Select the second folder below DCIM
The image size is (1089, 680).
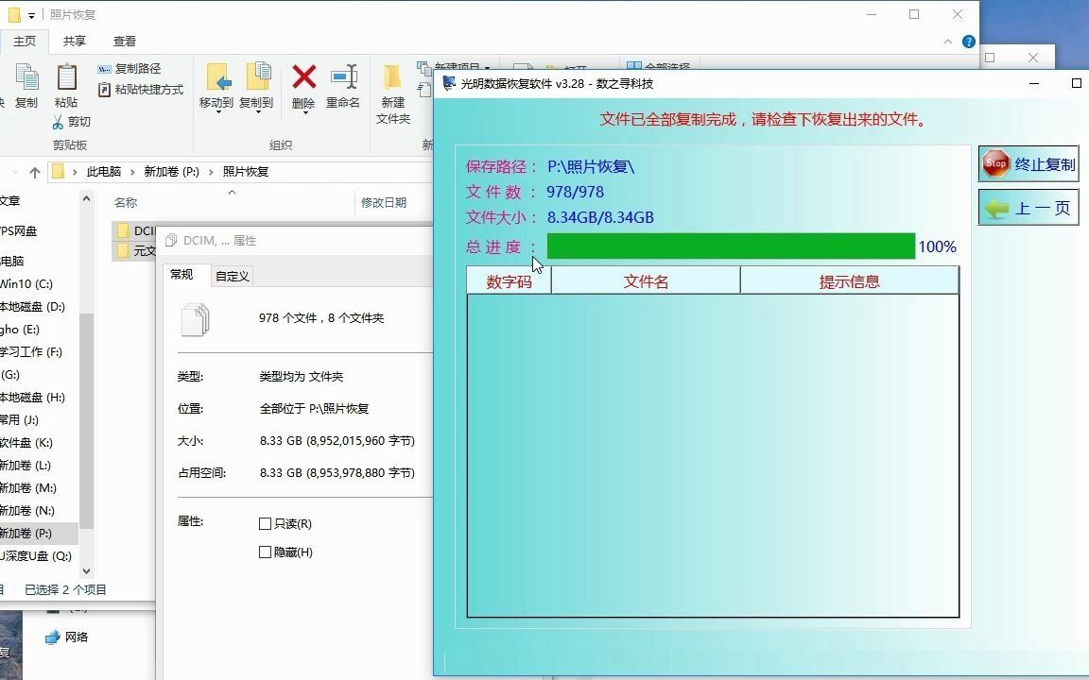[135, 250]
